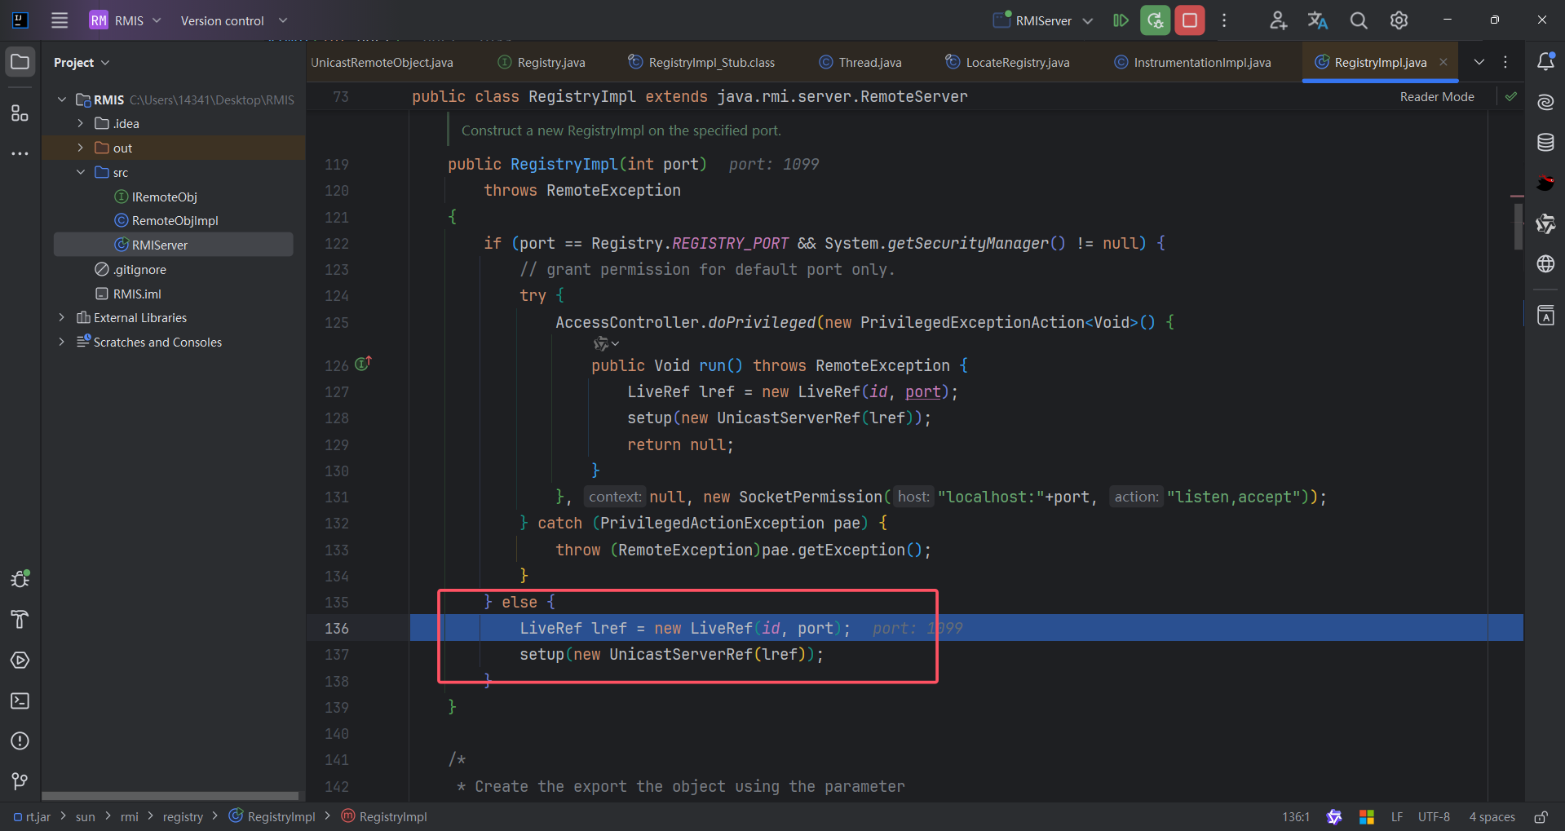Open the Build hammer tool window
The width and height of the screenshot is (1565, 831).
pos(20,620)
